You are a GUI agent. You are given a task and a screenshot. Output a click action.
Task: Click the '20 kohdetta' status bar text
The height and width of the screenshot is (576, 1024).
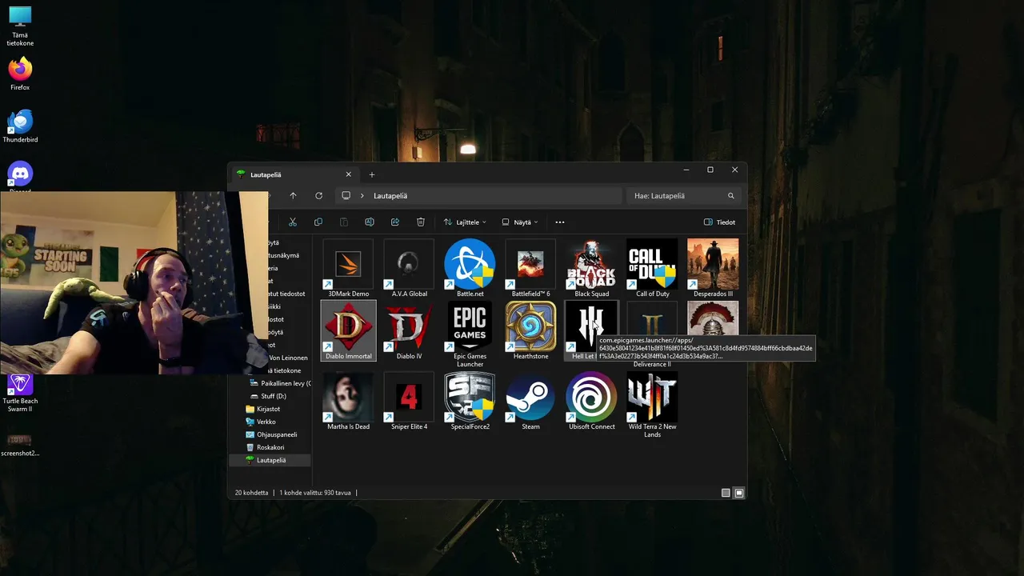252,493
